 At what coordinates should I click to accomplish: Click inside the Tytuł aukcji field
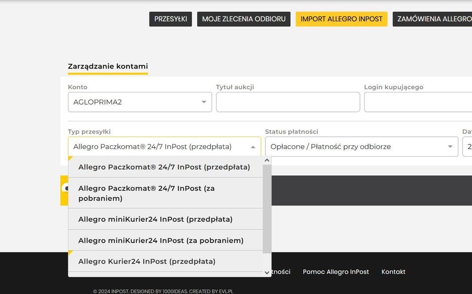click(x=288, y=101)
